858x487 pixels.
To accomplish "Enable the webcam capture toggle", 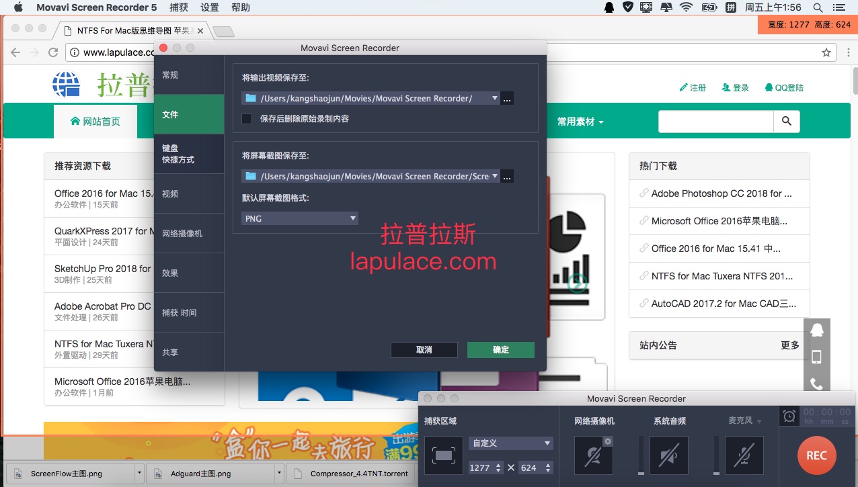I will pyautogui.click(x=593, y=456).
